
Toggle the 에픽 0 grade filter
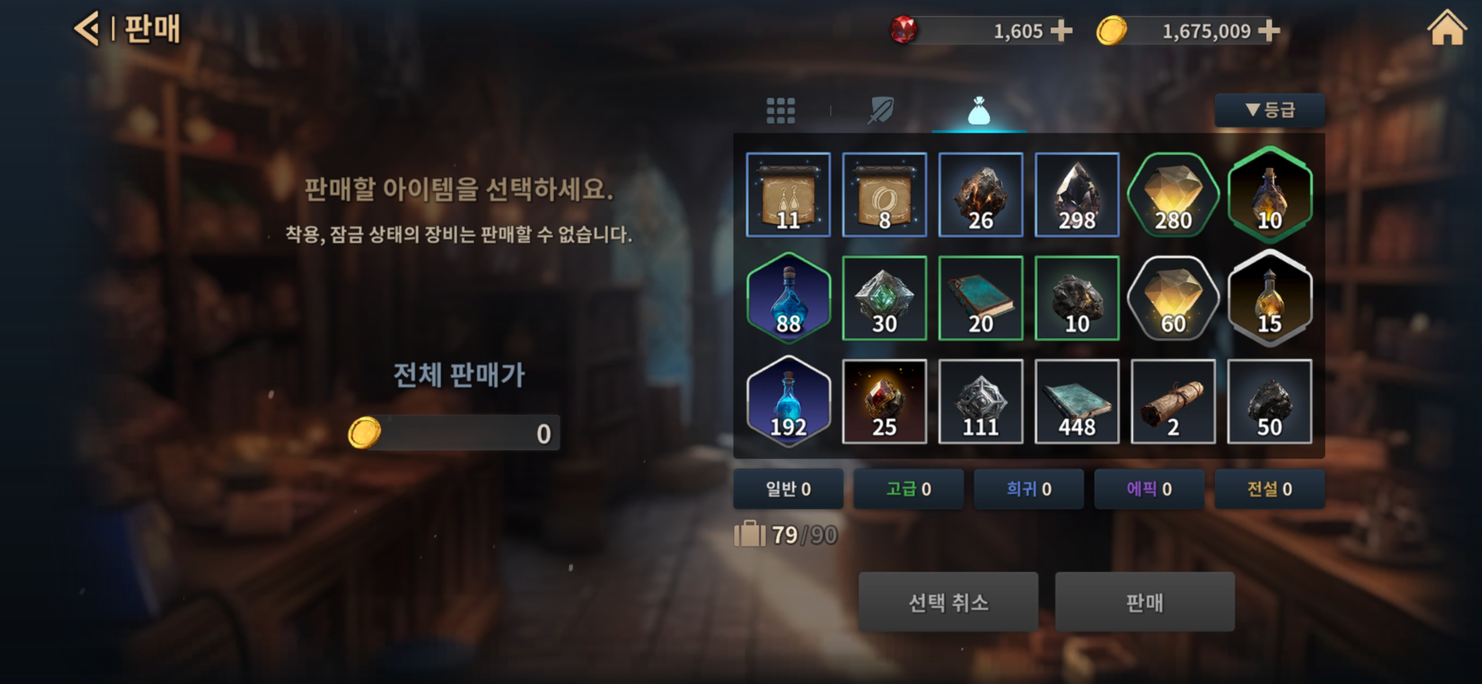point(1149,488)
